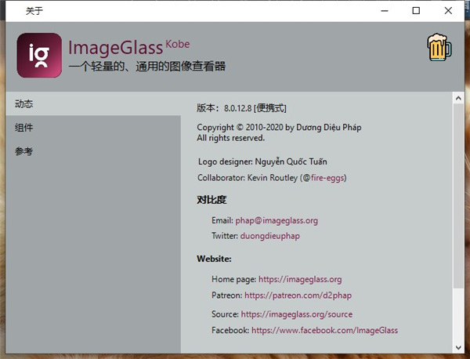
Task: Open the duongdieuphap Twitter link
Action: point(269,236)
